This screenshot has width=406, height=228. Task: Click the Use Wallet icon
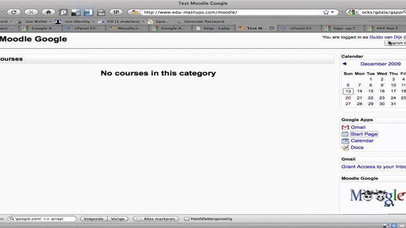19,22
